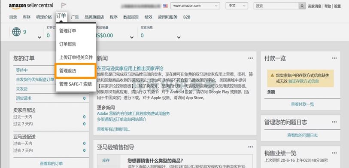The width and height of the screenshot is (349, 168).
Task: Expand the chevron under 买家消息
Action: click(x=179, y=37)
